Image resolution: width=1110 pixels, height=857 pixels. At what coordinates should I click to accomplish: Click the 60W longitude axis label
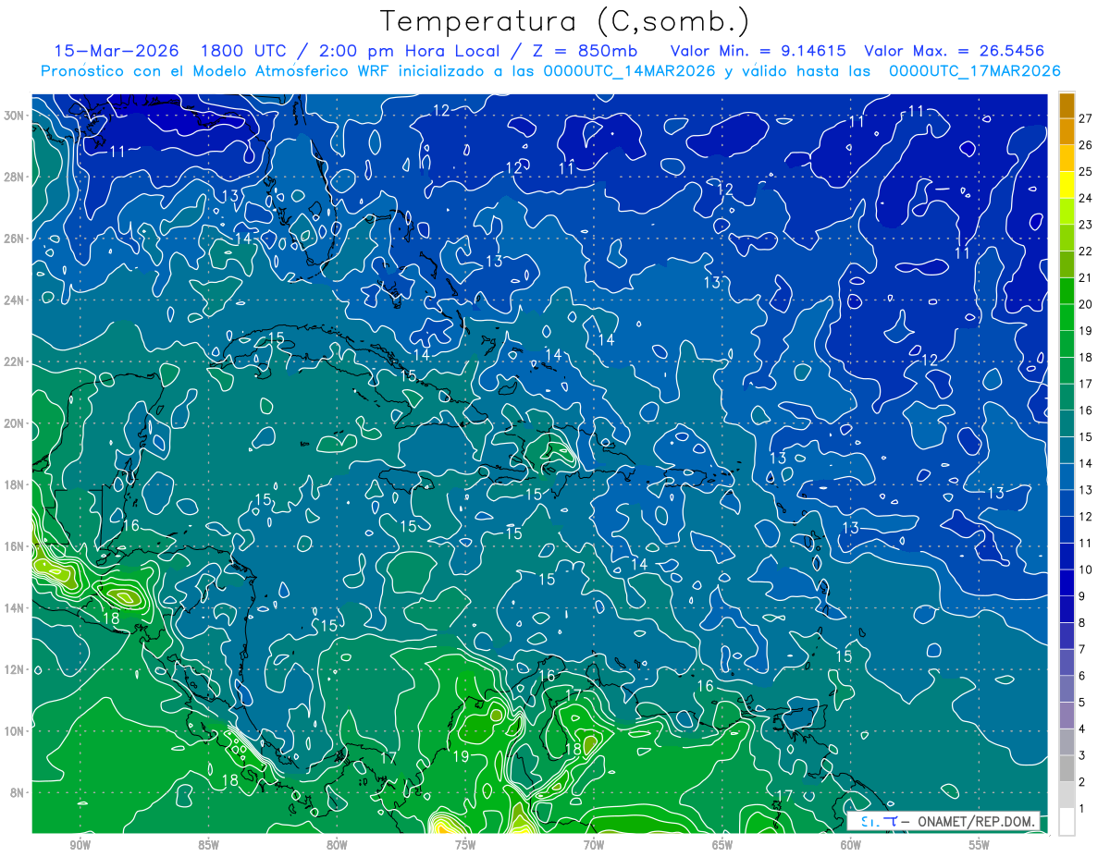click(x=851, y=845)
